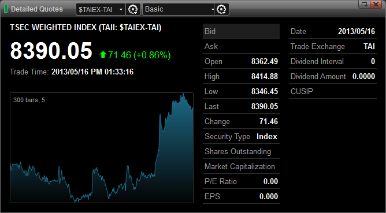Click the window pop-out button near close

365,4
